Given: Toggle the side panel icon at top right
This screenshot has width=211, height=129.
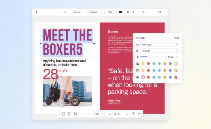Looking at the screenshot, I should [159, 12].
